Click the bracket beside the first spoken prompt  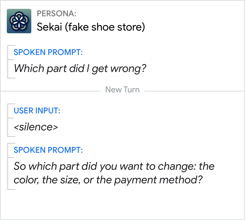pyautogui.click(x=8, y=61)
